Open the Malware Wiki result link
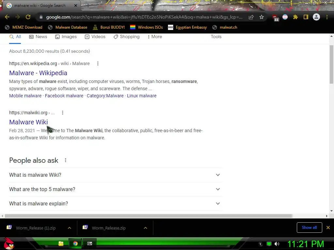Viewport: 334px width, 250px height. (x=29, y=122)
